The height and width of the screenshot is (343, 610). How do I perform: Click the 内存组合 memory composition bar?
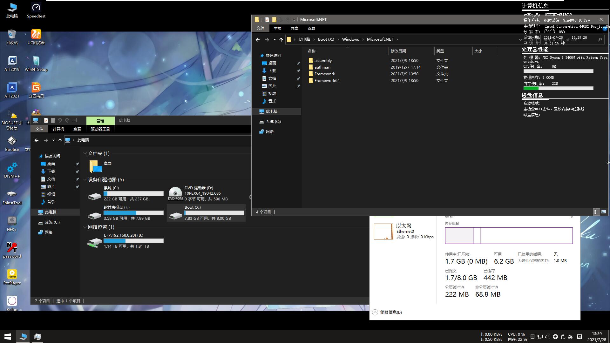tap(509, 236)
